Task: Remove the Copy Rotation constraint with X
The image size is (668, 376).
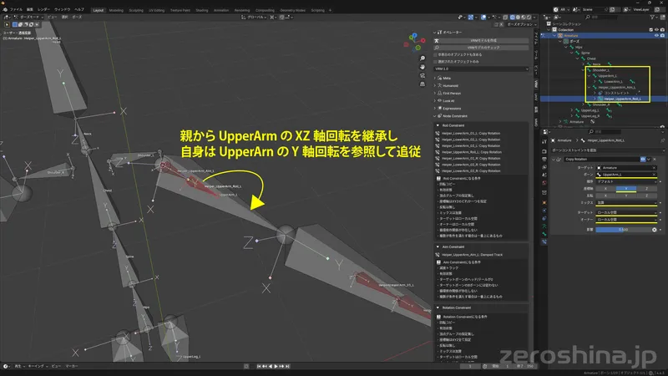Action: [x=655, y=159]
